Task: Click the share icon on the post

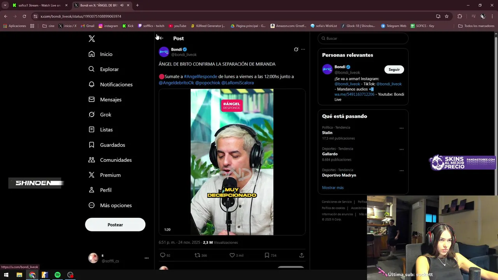Action: pyautogui.click(x=302, y=255)
